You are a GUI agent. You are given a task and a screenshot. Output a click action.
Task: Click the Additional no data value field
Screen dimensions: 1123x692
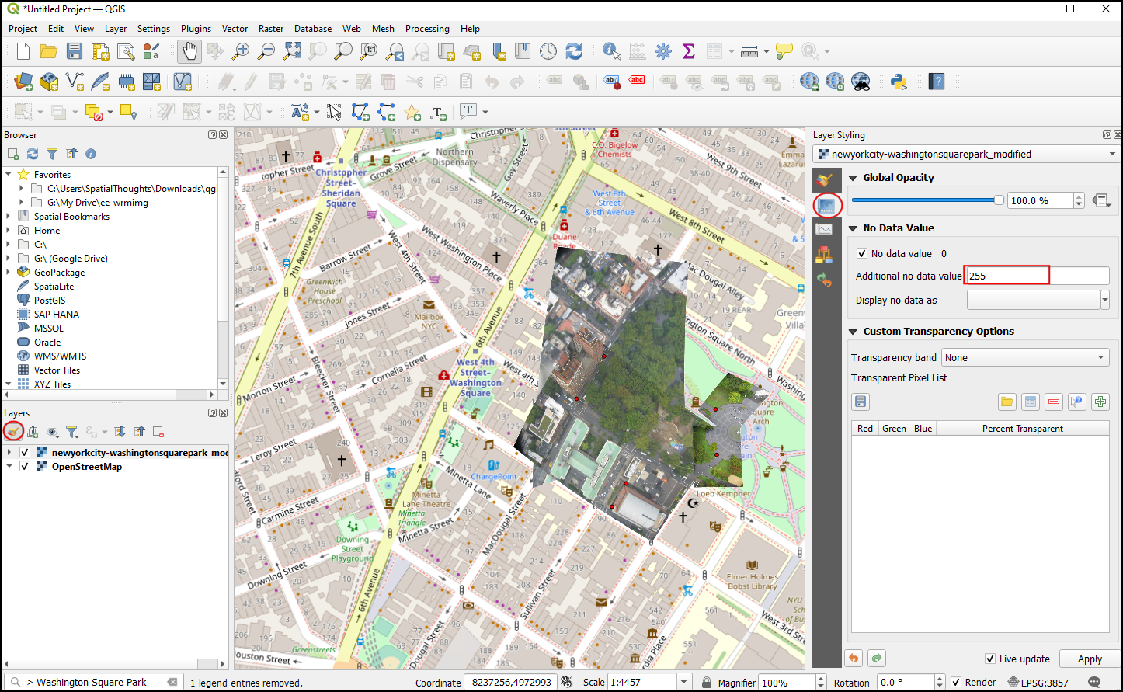[x=1036, y=276]
